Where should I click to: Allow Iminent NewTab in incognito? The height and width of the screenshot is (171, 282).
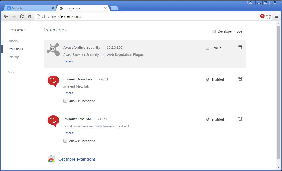click(x=65, y=101)
